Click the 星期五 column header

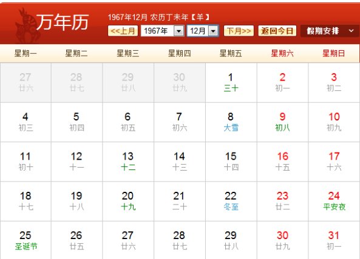(231, 53)
